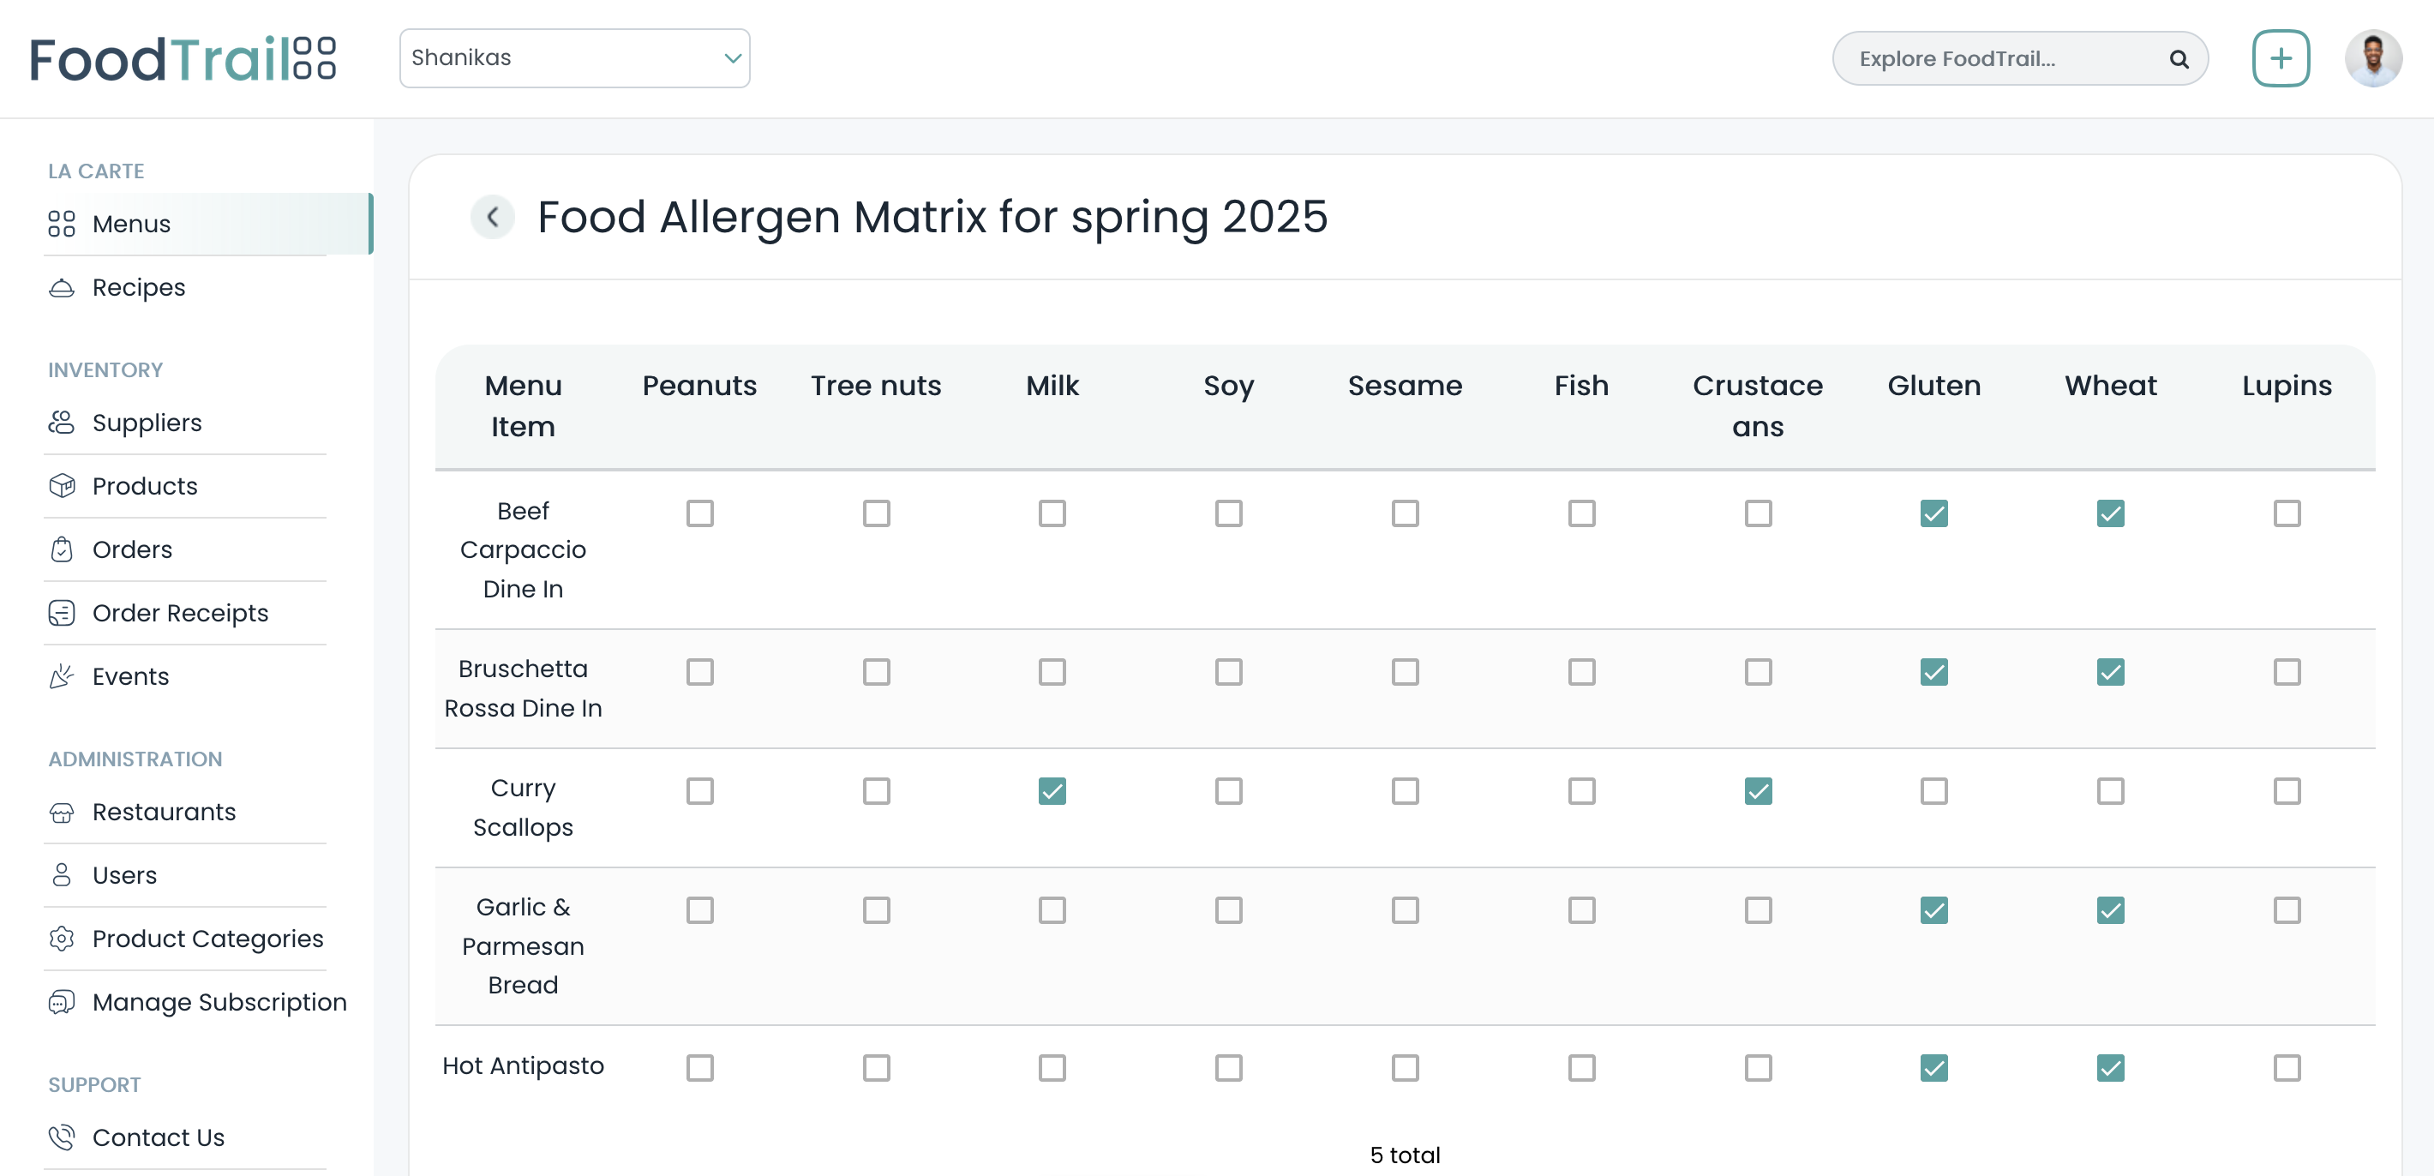Uncheck Wheat for Hot Antipasto
The width and height of the screenshot is (2434, 1176).
2110,1067
